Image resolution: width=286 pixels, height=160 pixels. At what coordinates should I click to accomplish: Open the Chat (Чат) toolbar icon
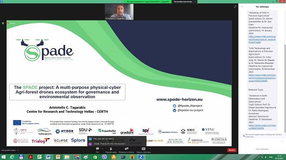[x=98, y=149]
